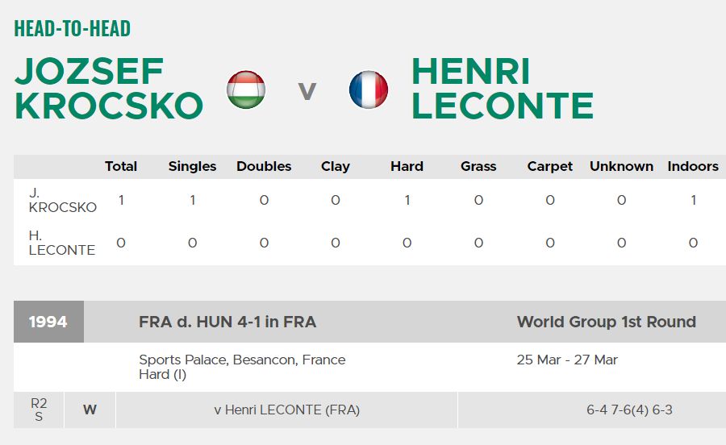Click the Hard surface column header
The image size is (726, 445).
tap(407, 167)
